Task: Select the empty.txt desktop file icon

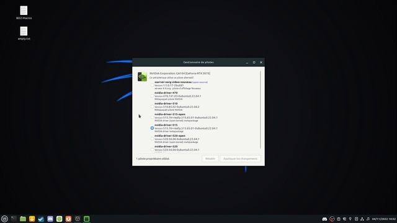Action: (24, 32)
